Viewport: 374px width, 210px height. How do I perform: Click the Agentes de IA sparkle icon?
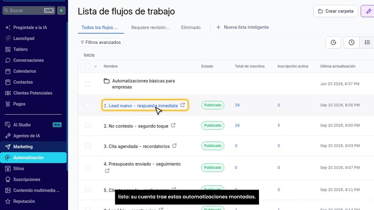pyautogui.click(x=8, y=136)
